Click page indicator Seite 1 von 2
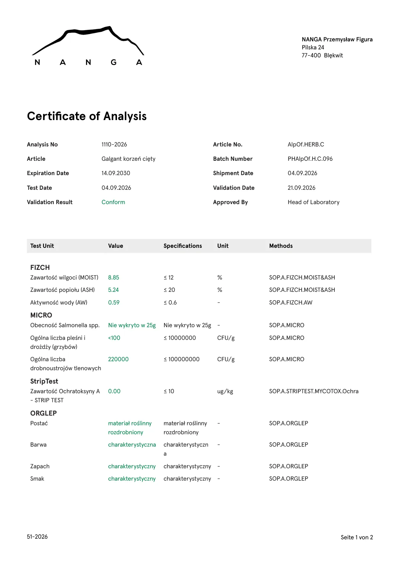 [357, 537]
